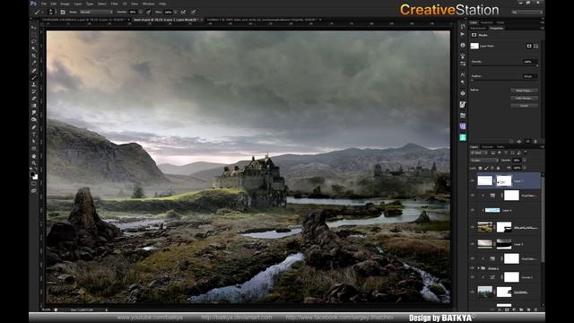Select the Quick Selection tool
The image size is (574, 323).
(34, 48)
